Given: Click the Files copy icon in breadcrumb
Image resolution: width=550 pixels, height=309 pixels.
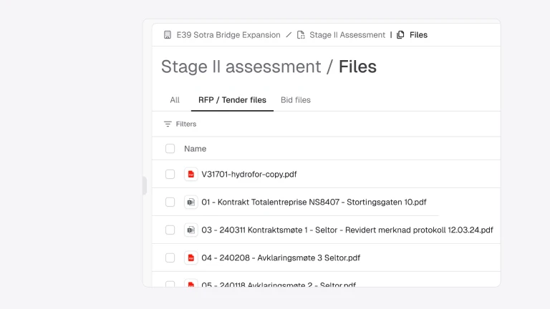Looking at the screenshot, I should pos(400,35).
